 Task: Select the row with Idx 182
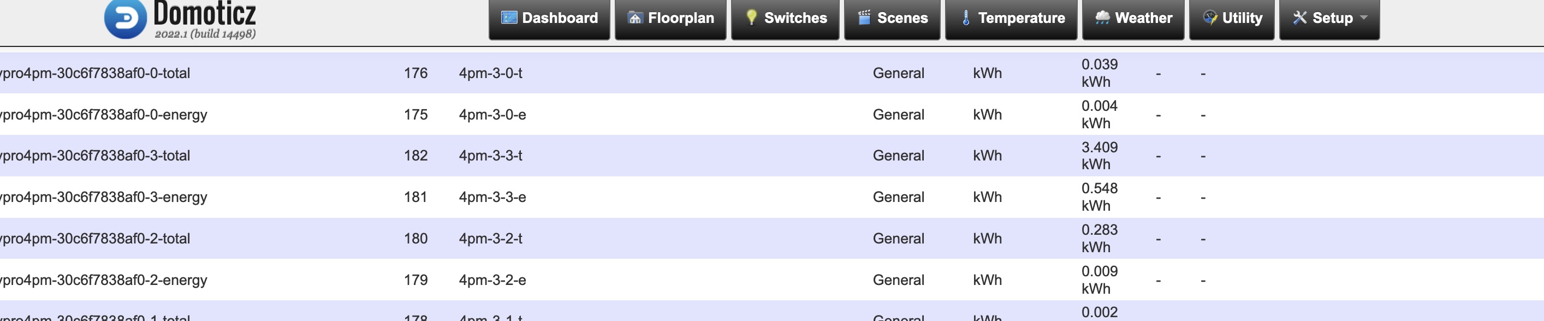pos(772,155)
